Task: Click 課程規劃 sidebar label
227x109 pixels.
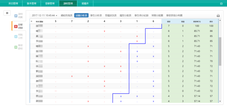Action: 20,16
